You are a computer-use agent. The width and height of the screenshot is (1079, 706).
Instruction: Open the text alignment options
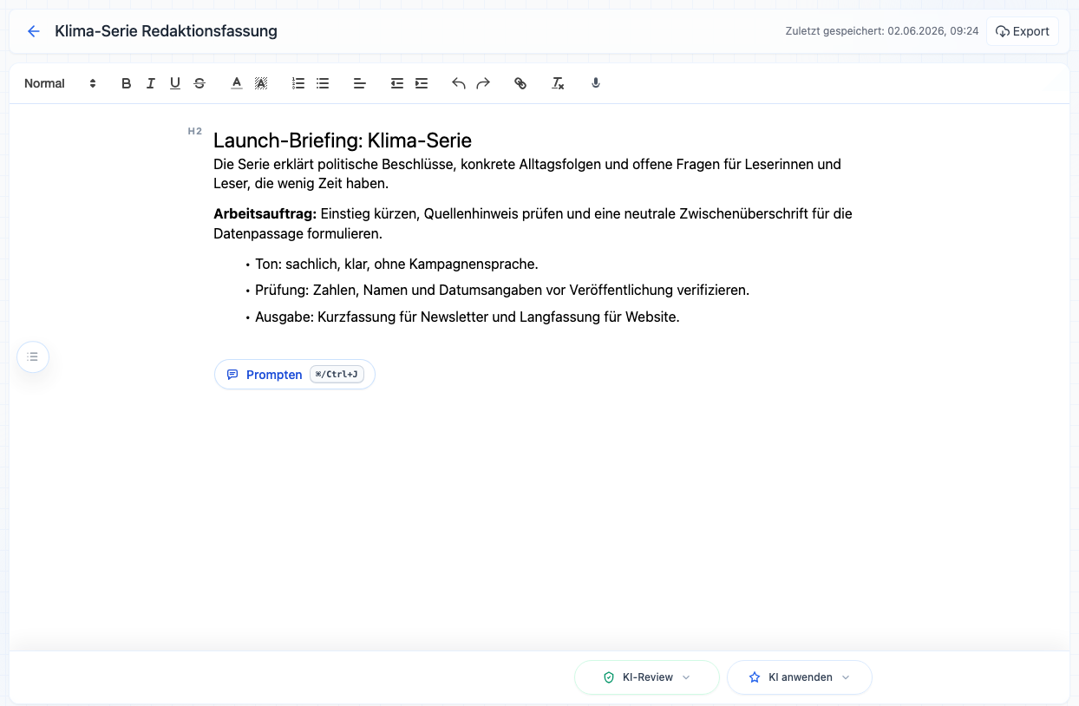(360, 83)
